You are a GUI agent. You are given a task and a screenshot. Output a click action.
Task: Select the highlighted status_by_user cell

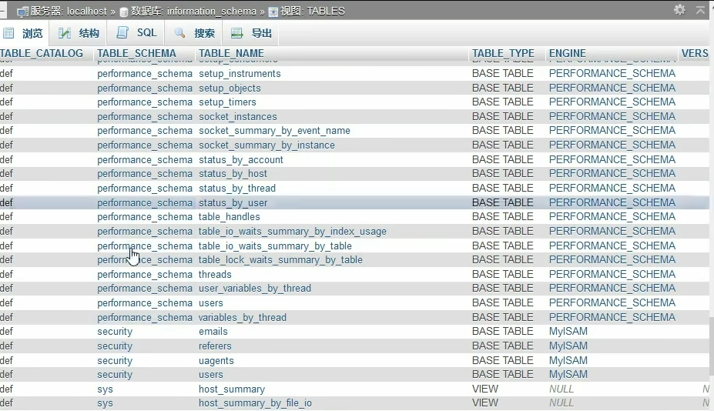(233, 203)
